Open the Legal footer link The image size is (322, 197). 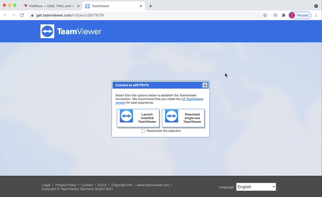click(46, 185)
